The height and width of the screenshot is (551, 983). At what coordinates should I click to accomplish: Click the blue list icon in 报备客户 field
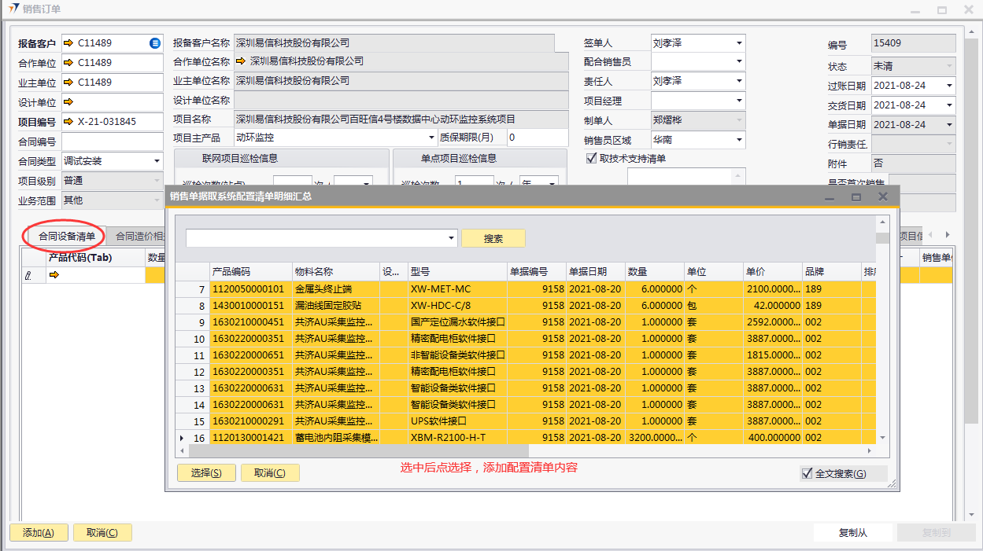(x=155, y=43)
